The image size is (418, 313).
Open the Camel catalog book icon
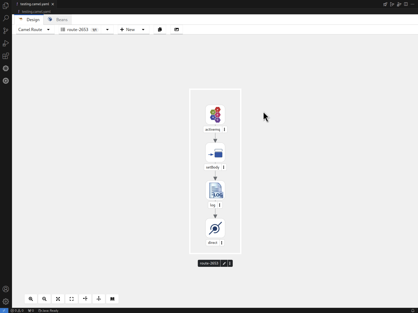112,299
